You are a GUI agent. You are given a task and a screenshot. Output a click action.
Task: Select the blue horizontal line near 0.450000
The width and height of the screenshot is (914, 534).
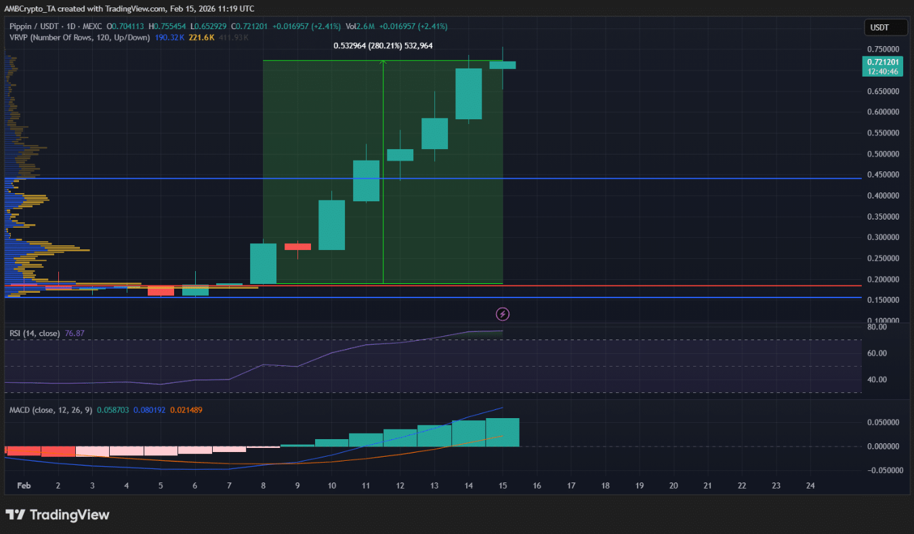[x=610, y=178]
